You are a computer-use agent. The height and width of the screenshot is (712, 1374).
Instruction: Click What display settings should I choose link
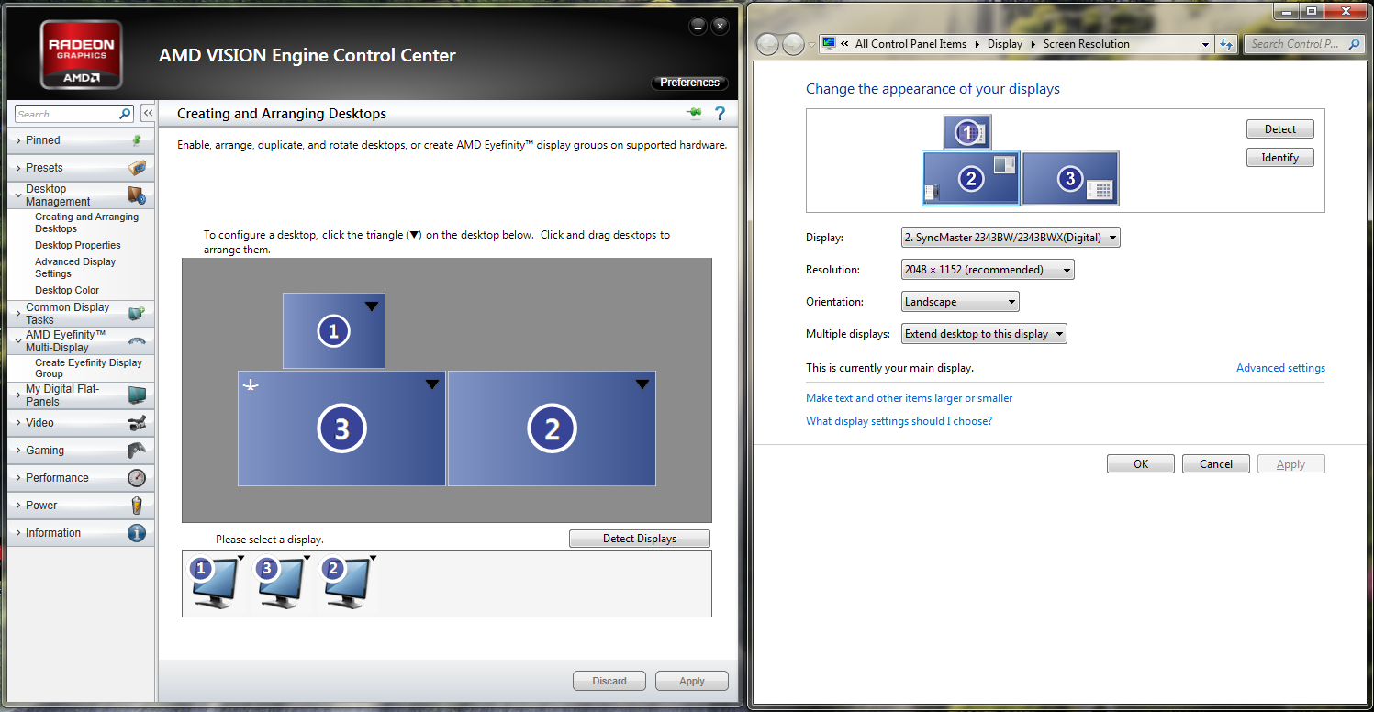[x=899, y=421]
